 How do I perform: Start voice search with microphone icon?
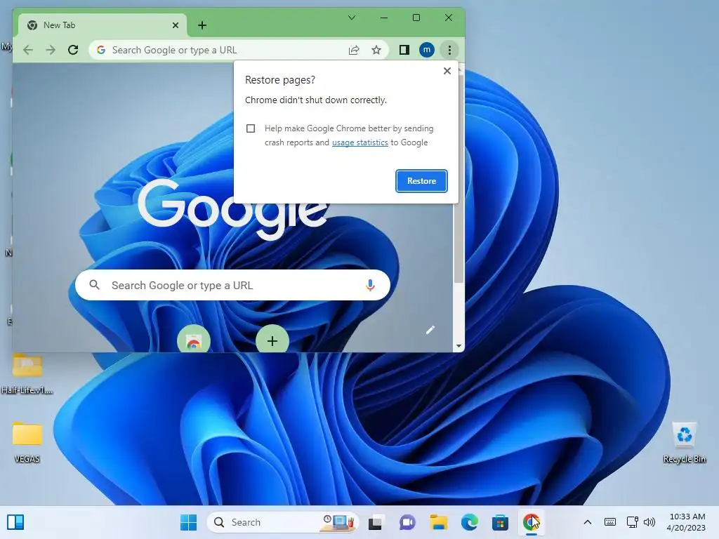pos(370,285)
